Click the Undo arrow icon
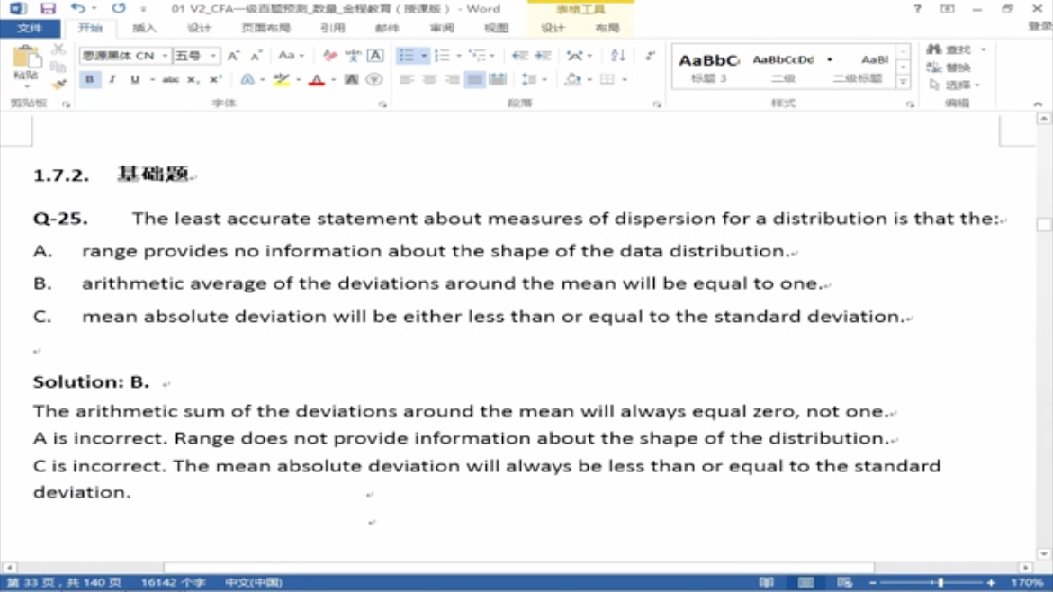 point(77,9)
